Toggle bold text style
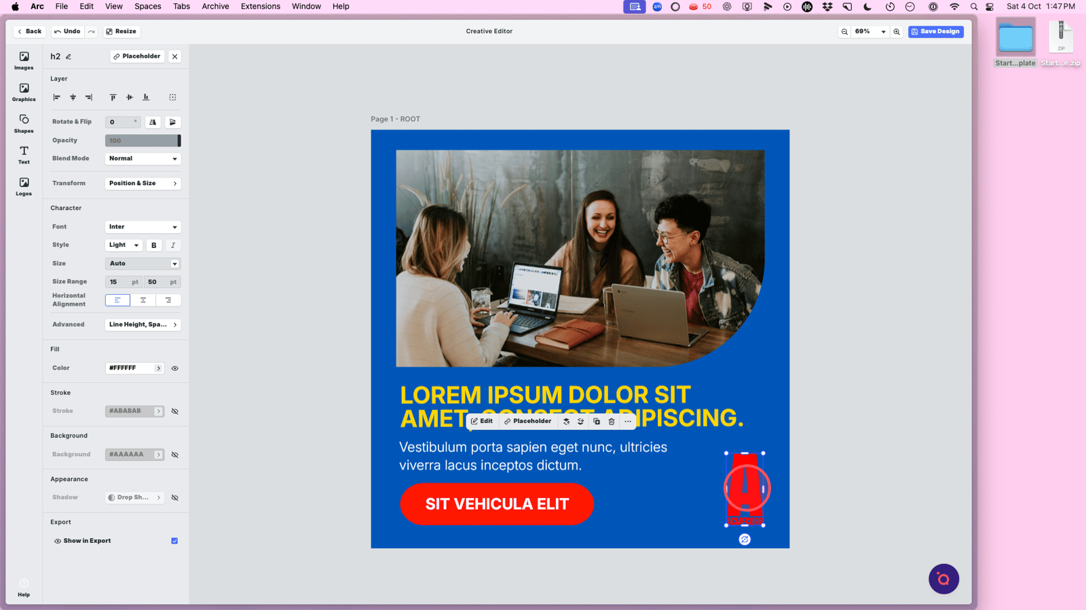 [x=154, y=245]
